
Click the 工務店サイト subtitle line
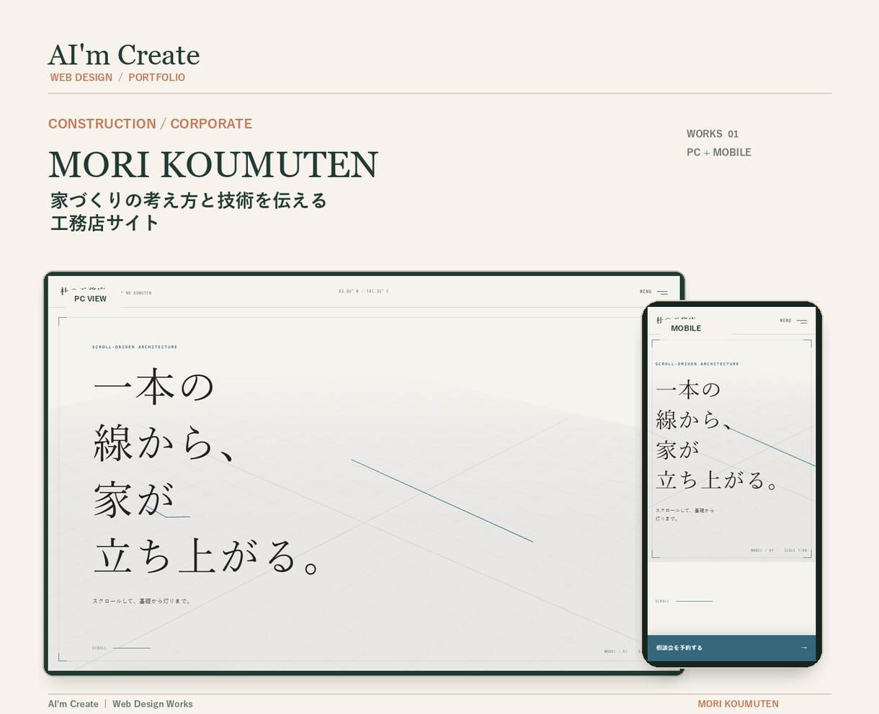click(x=104, y=223)
